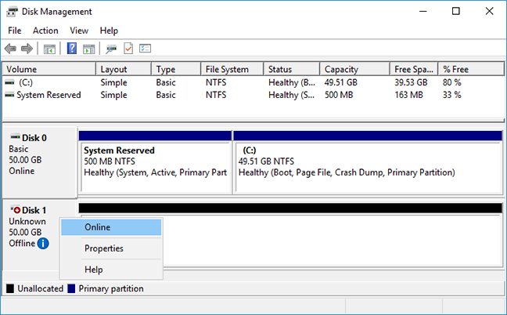Click the Healthy (S... status cell
Viewport: 507px width, 315px height.
pos(291,95)
